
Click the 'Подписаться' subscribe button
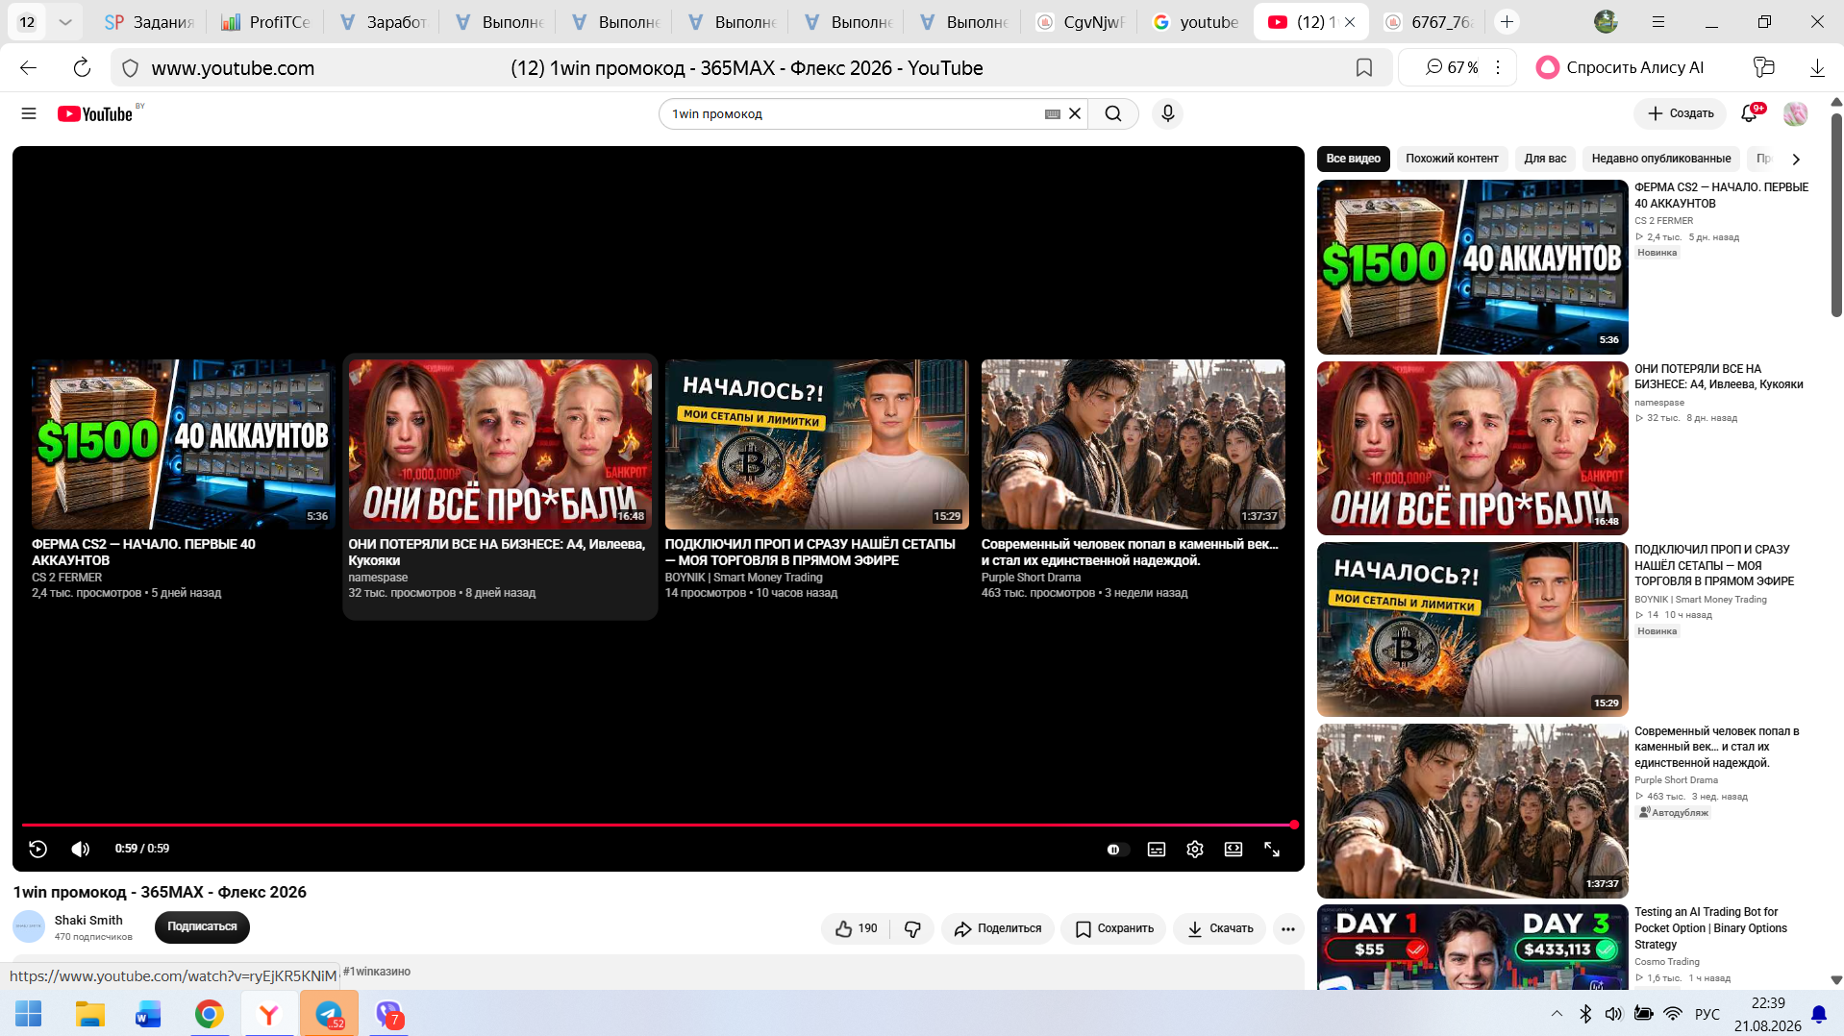[202, 926]
